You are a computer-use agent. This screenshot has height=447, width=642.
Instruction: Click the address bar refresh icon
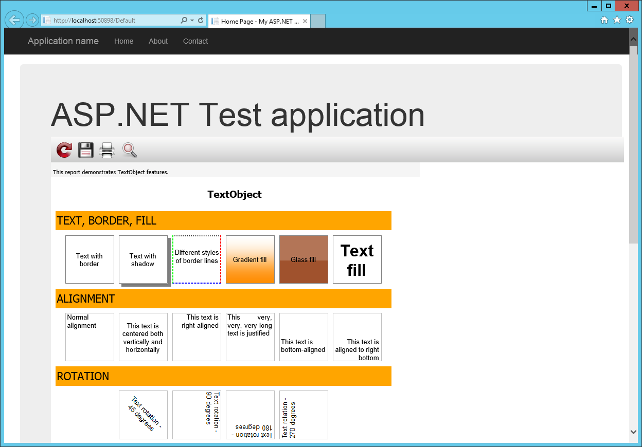(x=201, y=21)
